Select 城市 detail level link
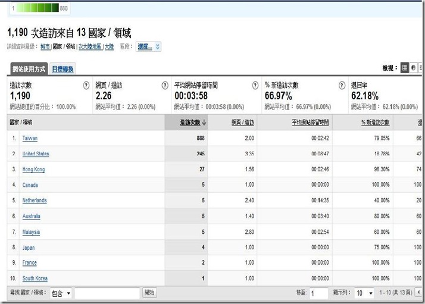This screenshot has height=304, width=425. [45, 46]
